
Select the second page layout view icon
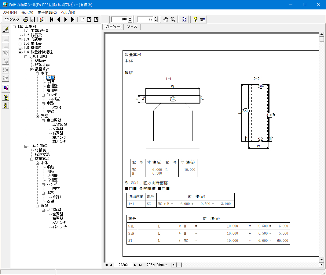click(89, 19)
